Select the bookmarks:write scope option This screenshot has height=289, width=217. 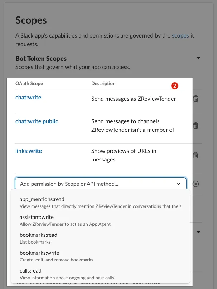[x=100, y=256]
